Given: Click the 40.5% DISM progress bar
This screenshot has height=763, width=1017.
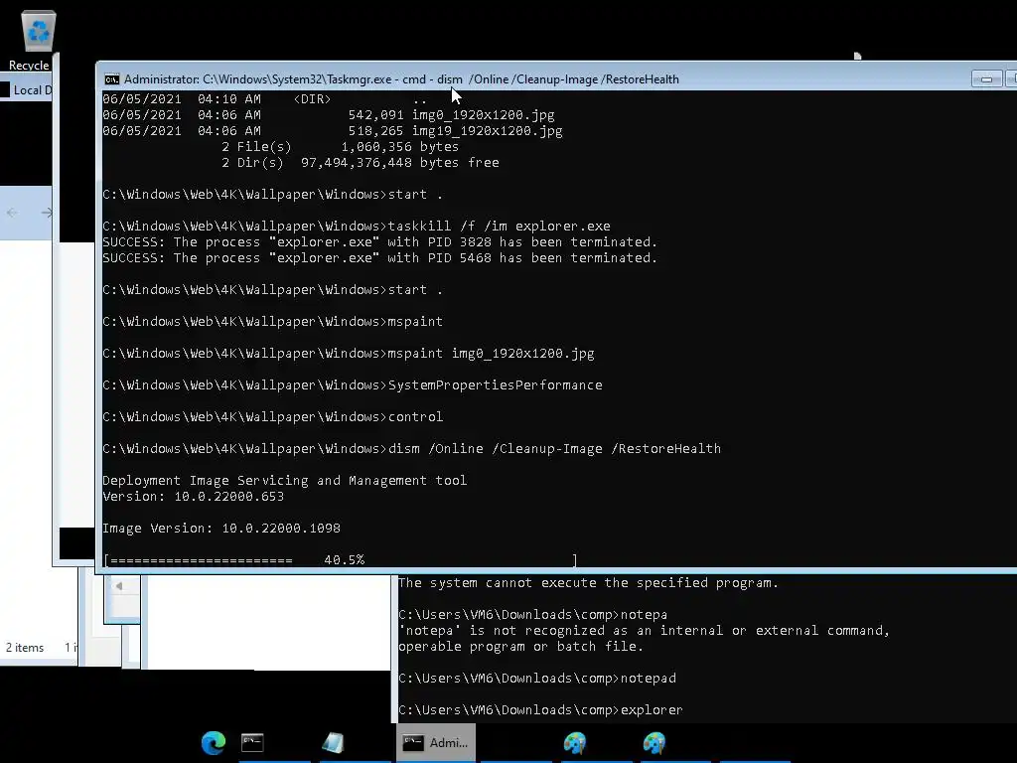Looking at the screenshot, I should (x=341, y=560).
